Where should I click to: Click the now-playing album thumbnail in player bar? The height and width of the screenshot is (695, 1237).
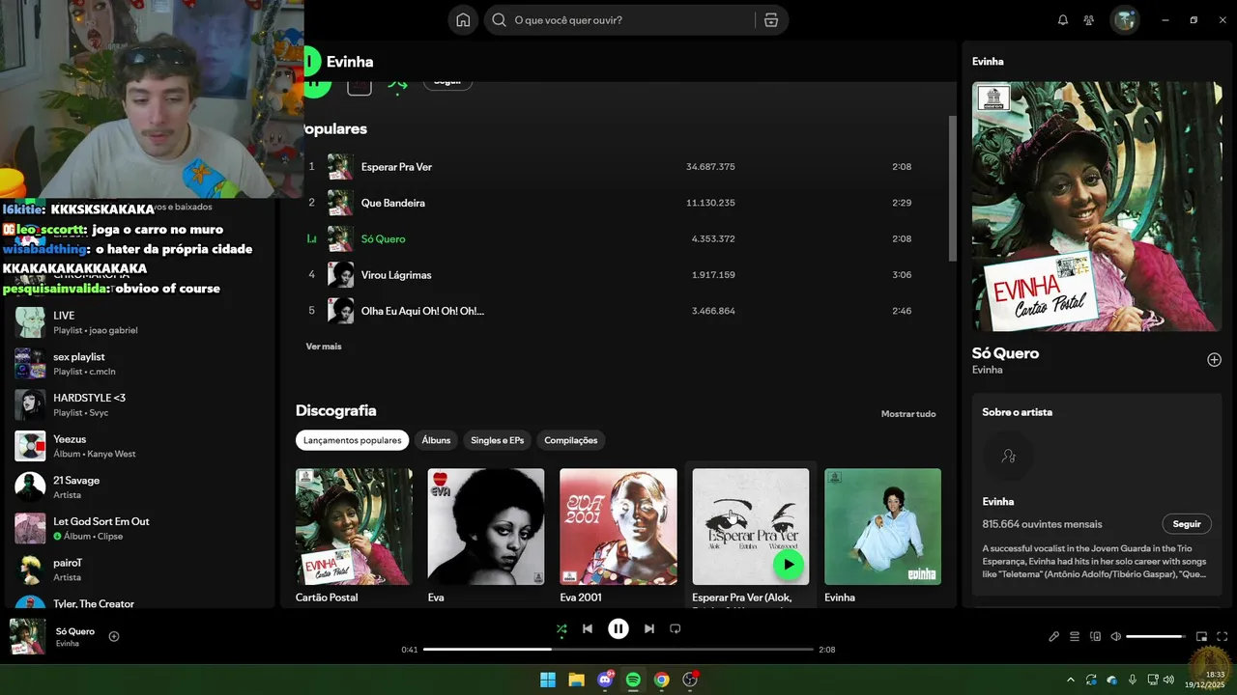(x=27, y=636)
